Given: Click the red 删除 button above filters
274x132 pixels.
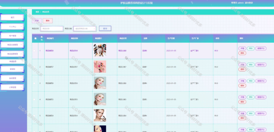Looking at the screenshot, I should [48, 21].
